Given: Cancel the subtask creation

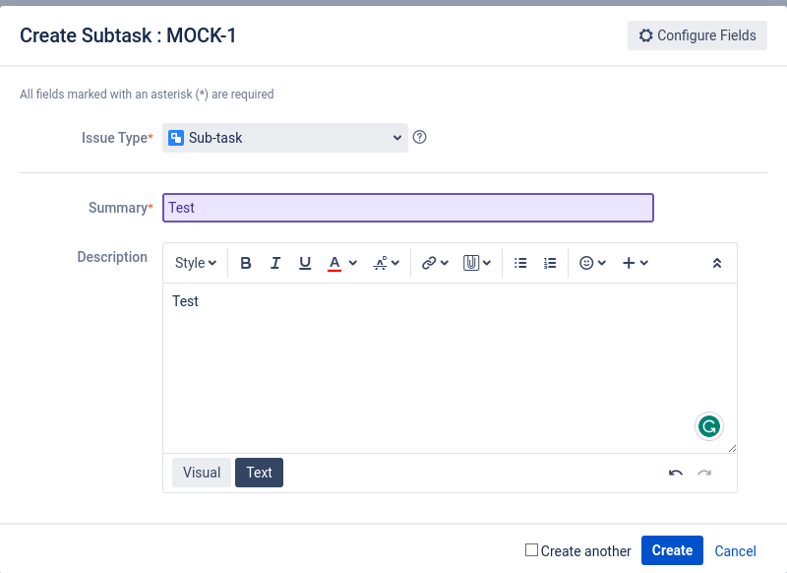Looking at the screenshot, I should (x=735, y=551).
